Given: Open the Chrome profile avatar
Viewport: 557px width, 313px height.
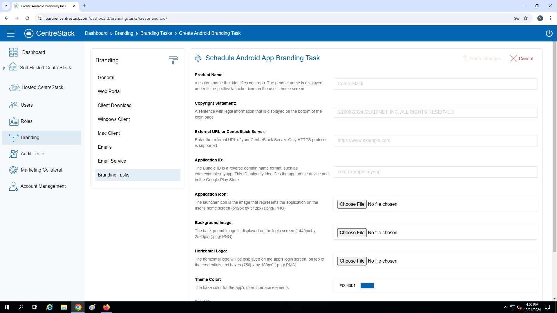Looking at the screenshot, I should coord(540,18).
